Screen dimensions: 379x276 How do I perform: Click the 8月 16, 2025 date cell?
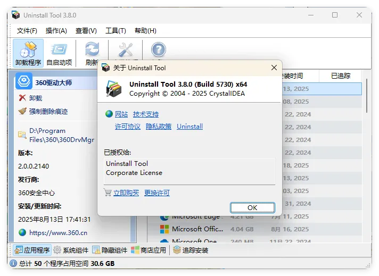pos(290,229)
